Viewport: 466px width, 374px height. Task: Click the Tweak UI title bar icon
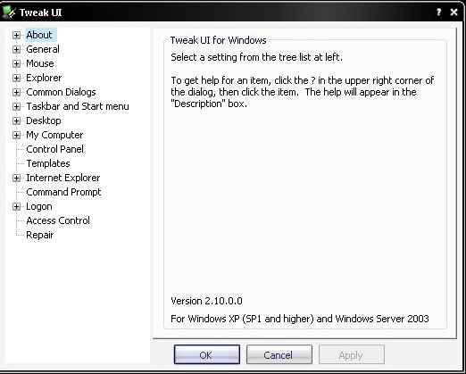point(8,12)
